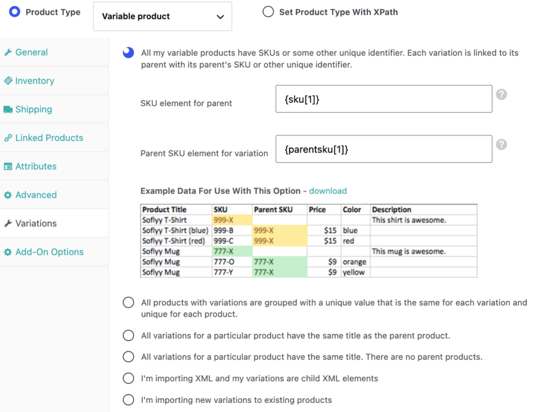Open help for Parent SKU element for variation
The image size is (547, 412).
click(x=501, y=144)
